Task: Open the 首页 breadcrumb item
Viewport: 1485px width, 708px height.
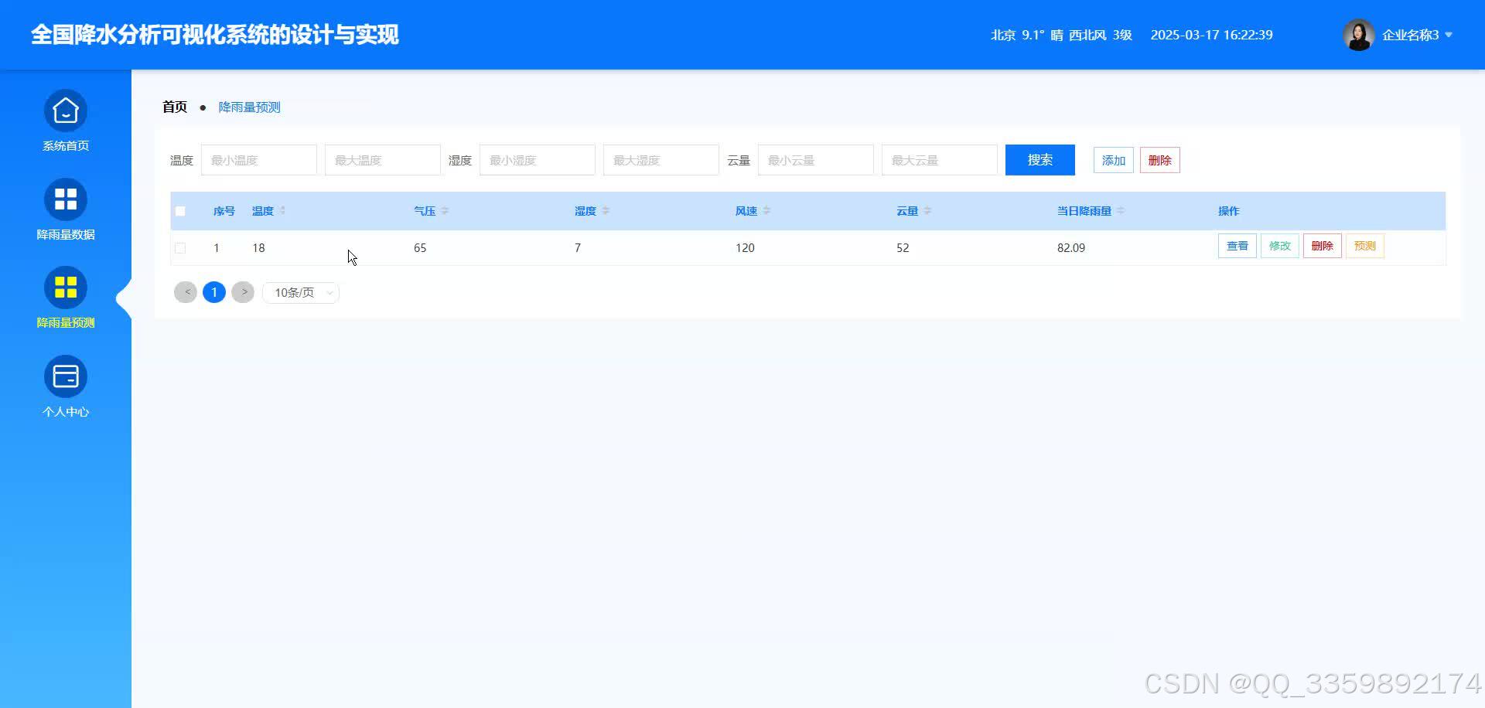Action: click(x=173, y=107)
